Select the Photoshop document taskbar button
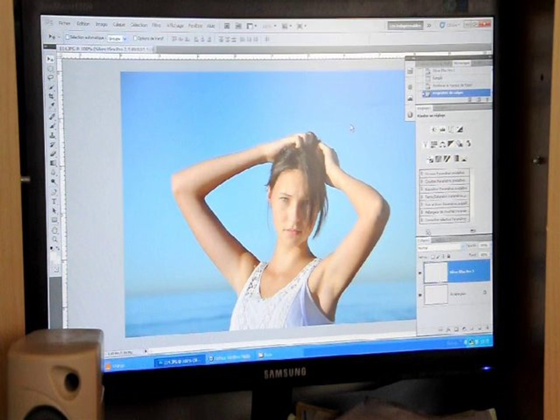 click(x=180, y=362)
